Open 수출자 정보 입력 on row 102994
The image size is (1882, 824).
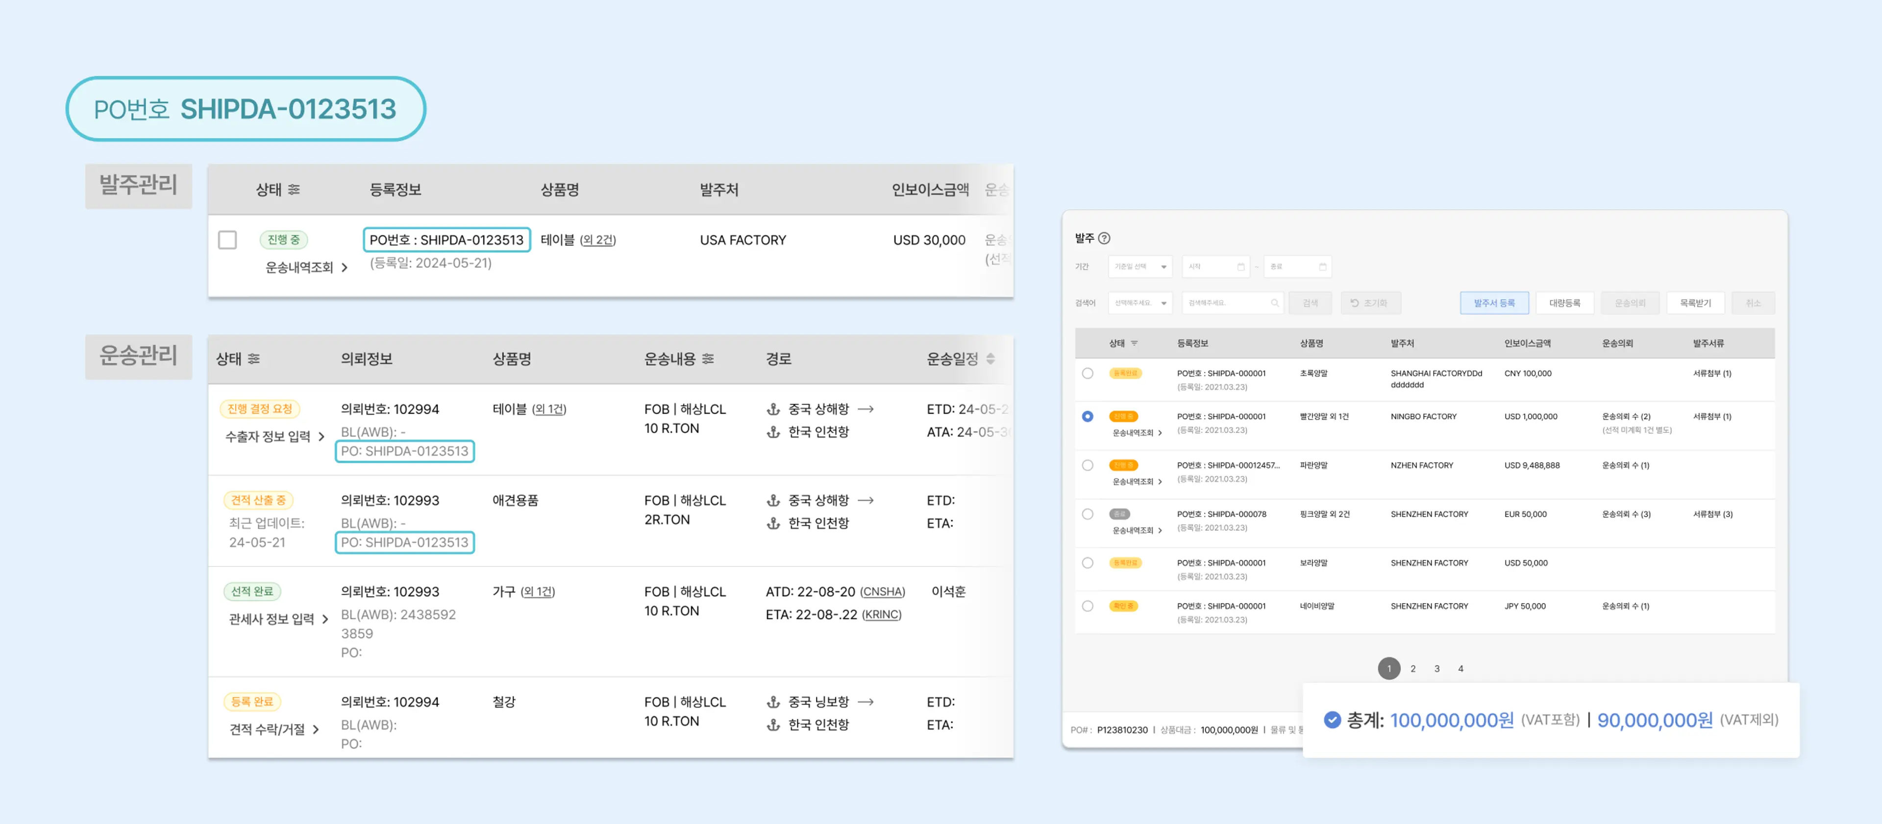[x=274, y=436]
